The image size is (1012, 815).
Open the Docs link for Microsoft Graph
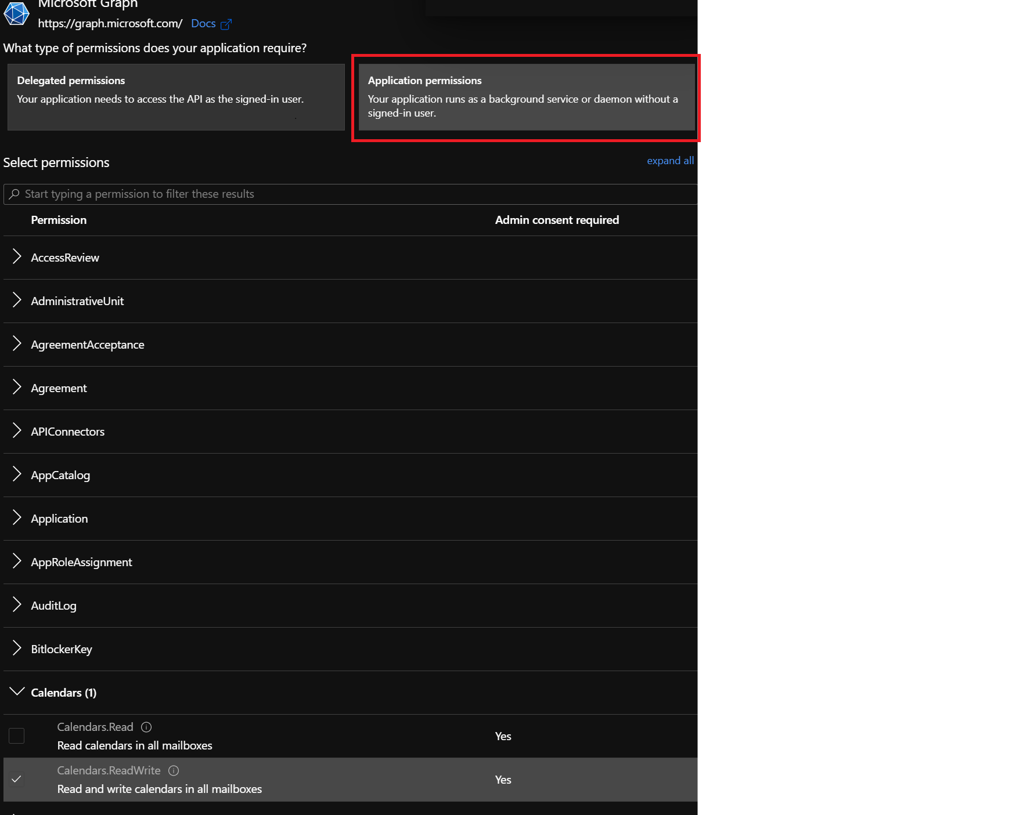(203, 24)
